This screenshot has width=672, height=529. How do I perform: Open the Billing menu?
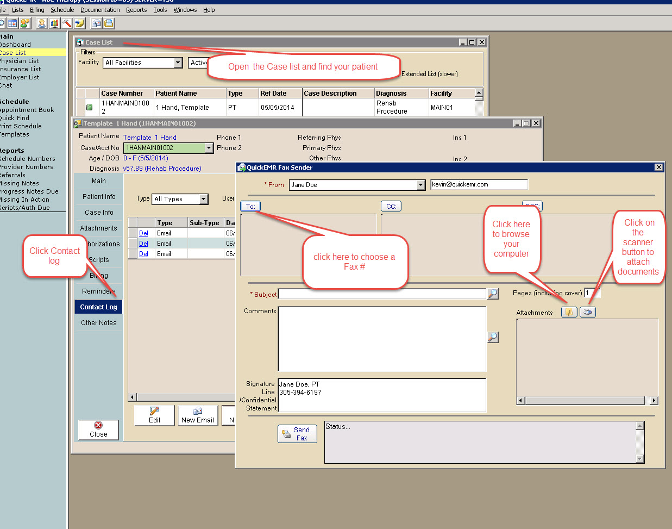tap(37, 10)
